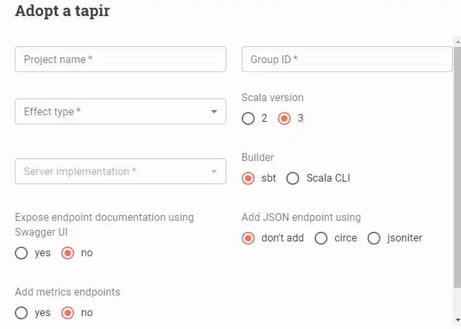
Task: Select no for metrics endpoints
Action: [68, 313]
